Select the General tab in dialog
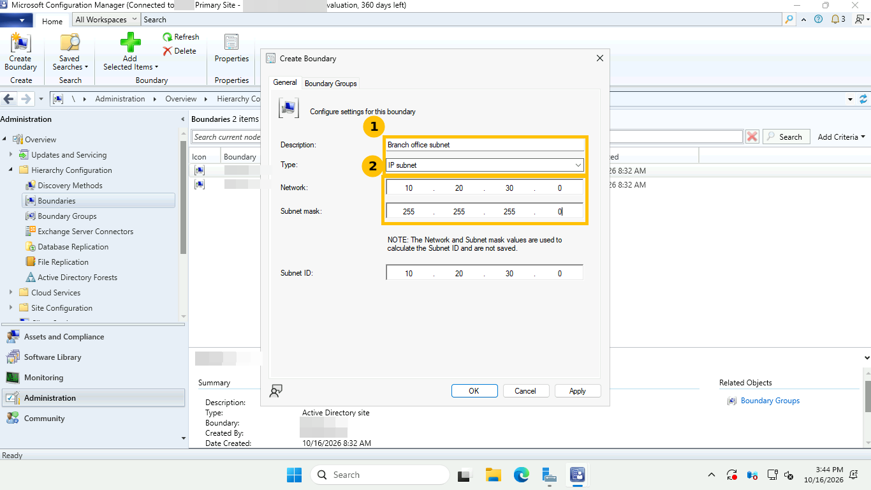871x490 pixels. (x=285, y=82)
